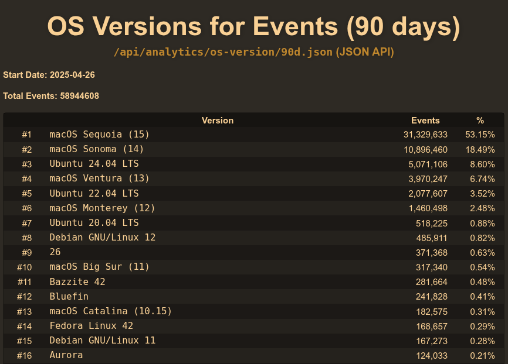Click the 0.31% percentage cell

[x=482, y=312]
